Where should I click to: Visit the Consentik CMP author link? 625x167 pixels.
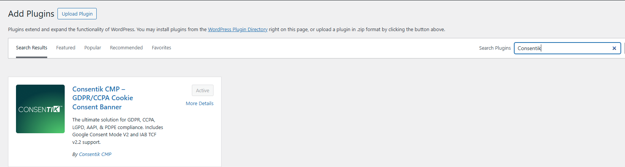point(95,154)
